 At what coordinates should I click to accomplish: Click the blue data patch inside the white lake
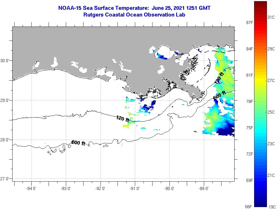(162, 57)
